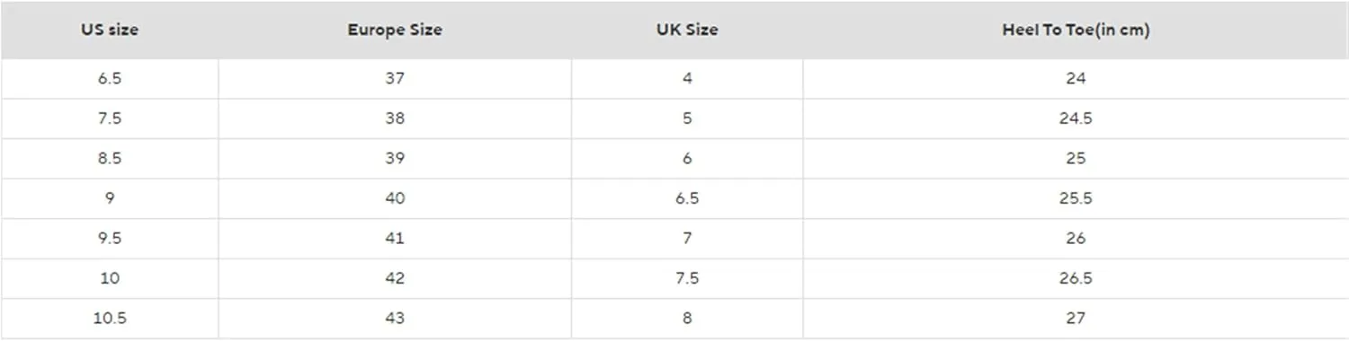Click the US size 10.5 cell
Viewport: 1349px width, 341px height.
[110, 319]
